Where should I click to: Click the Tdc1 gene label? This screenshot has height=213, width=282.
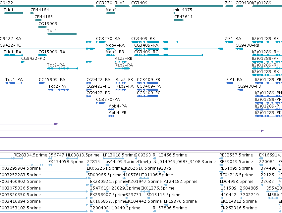pos(9,10)
